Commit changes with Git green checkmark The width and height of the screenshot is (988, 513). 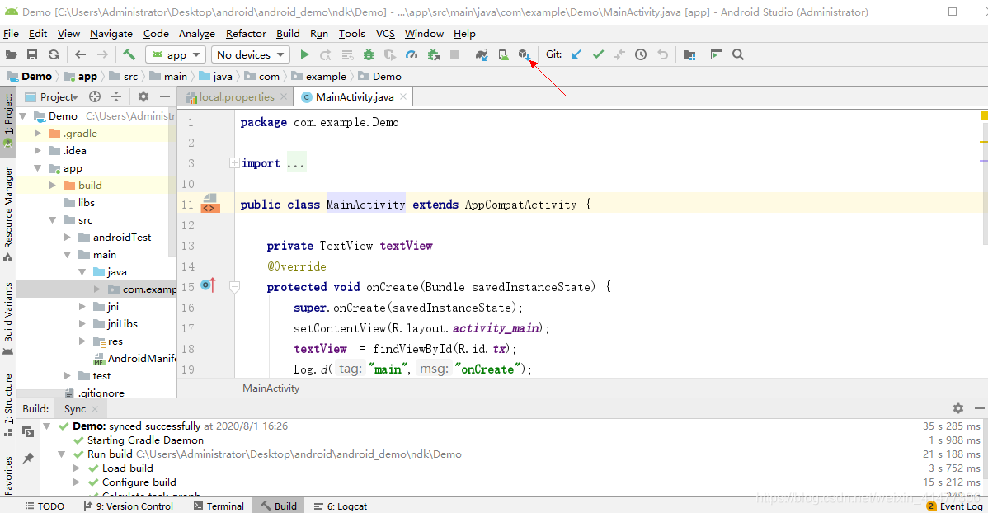pyautogui.click(x=598, y=54)
